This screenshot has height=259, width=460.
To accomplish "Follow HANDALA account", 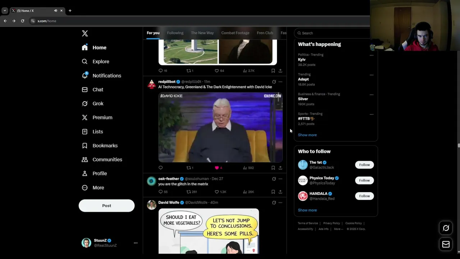I will 364,196.
